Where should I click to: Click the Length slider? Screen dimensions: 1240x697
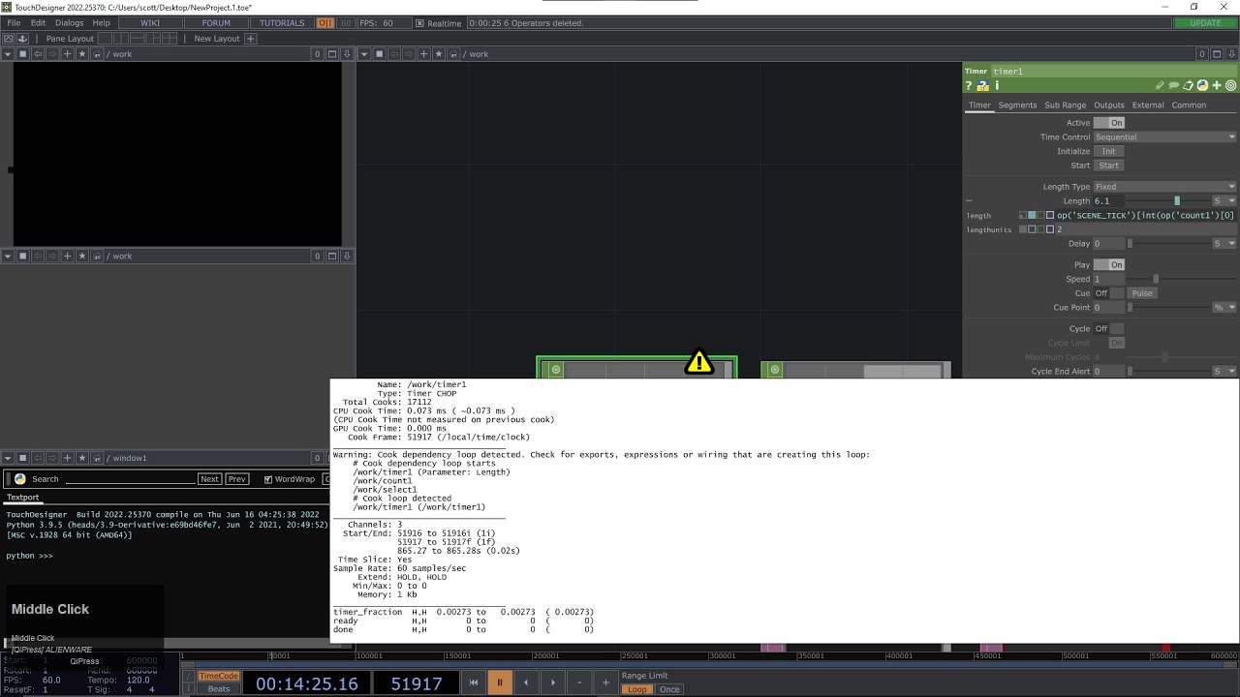click(x=1167, y=201)
